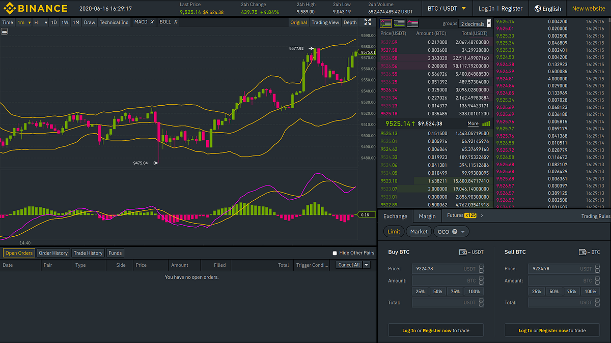Open the Trading Rules link
The width and height of the screenshot is (611, 343).
tap(595, 216)
